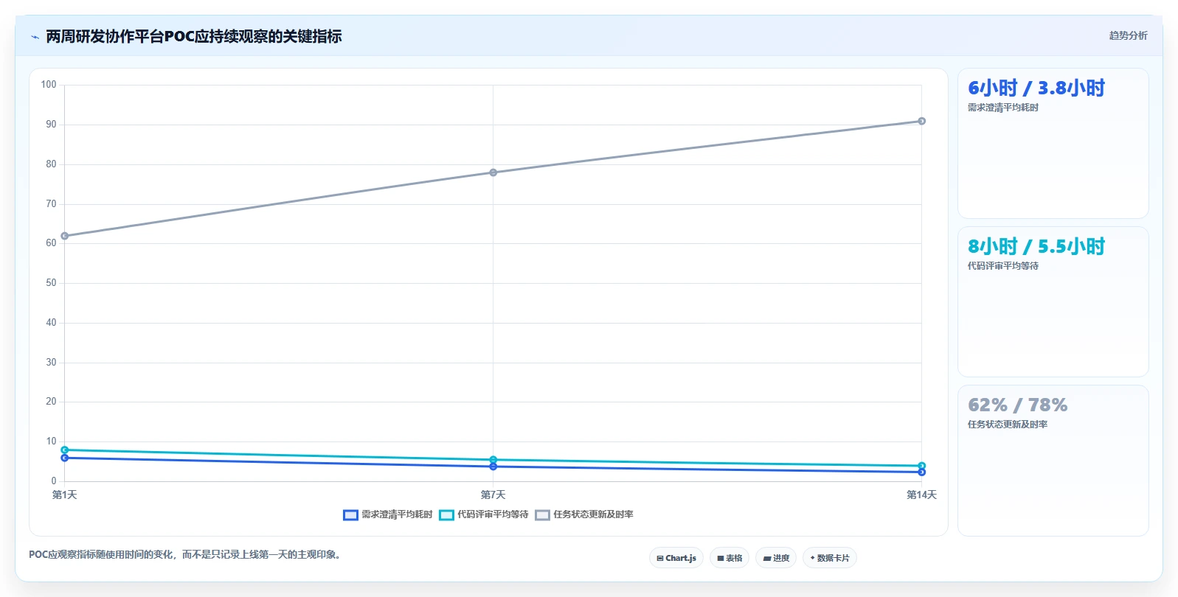
Task: Click the gray data point at 第1天 (62)
Action: click(65, 236)
